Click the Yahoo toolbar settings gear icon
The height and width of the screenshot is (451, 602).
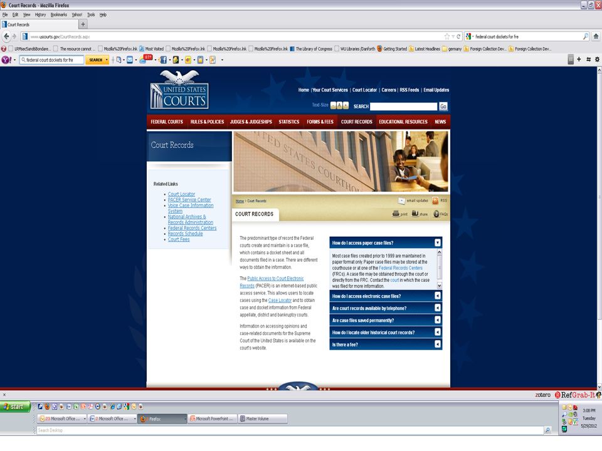[x=597, y=60]
